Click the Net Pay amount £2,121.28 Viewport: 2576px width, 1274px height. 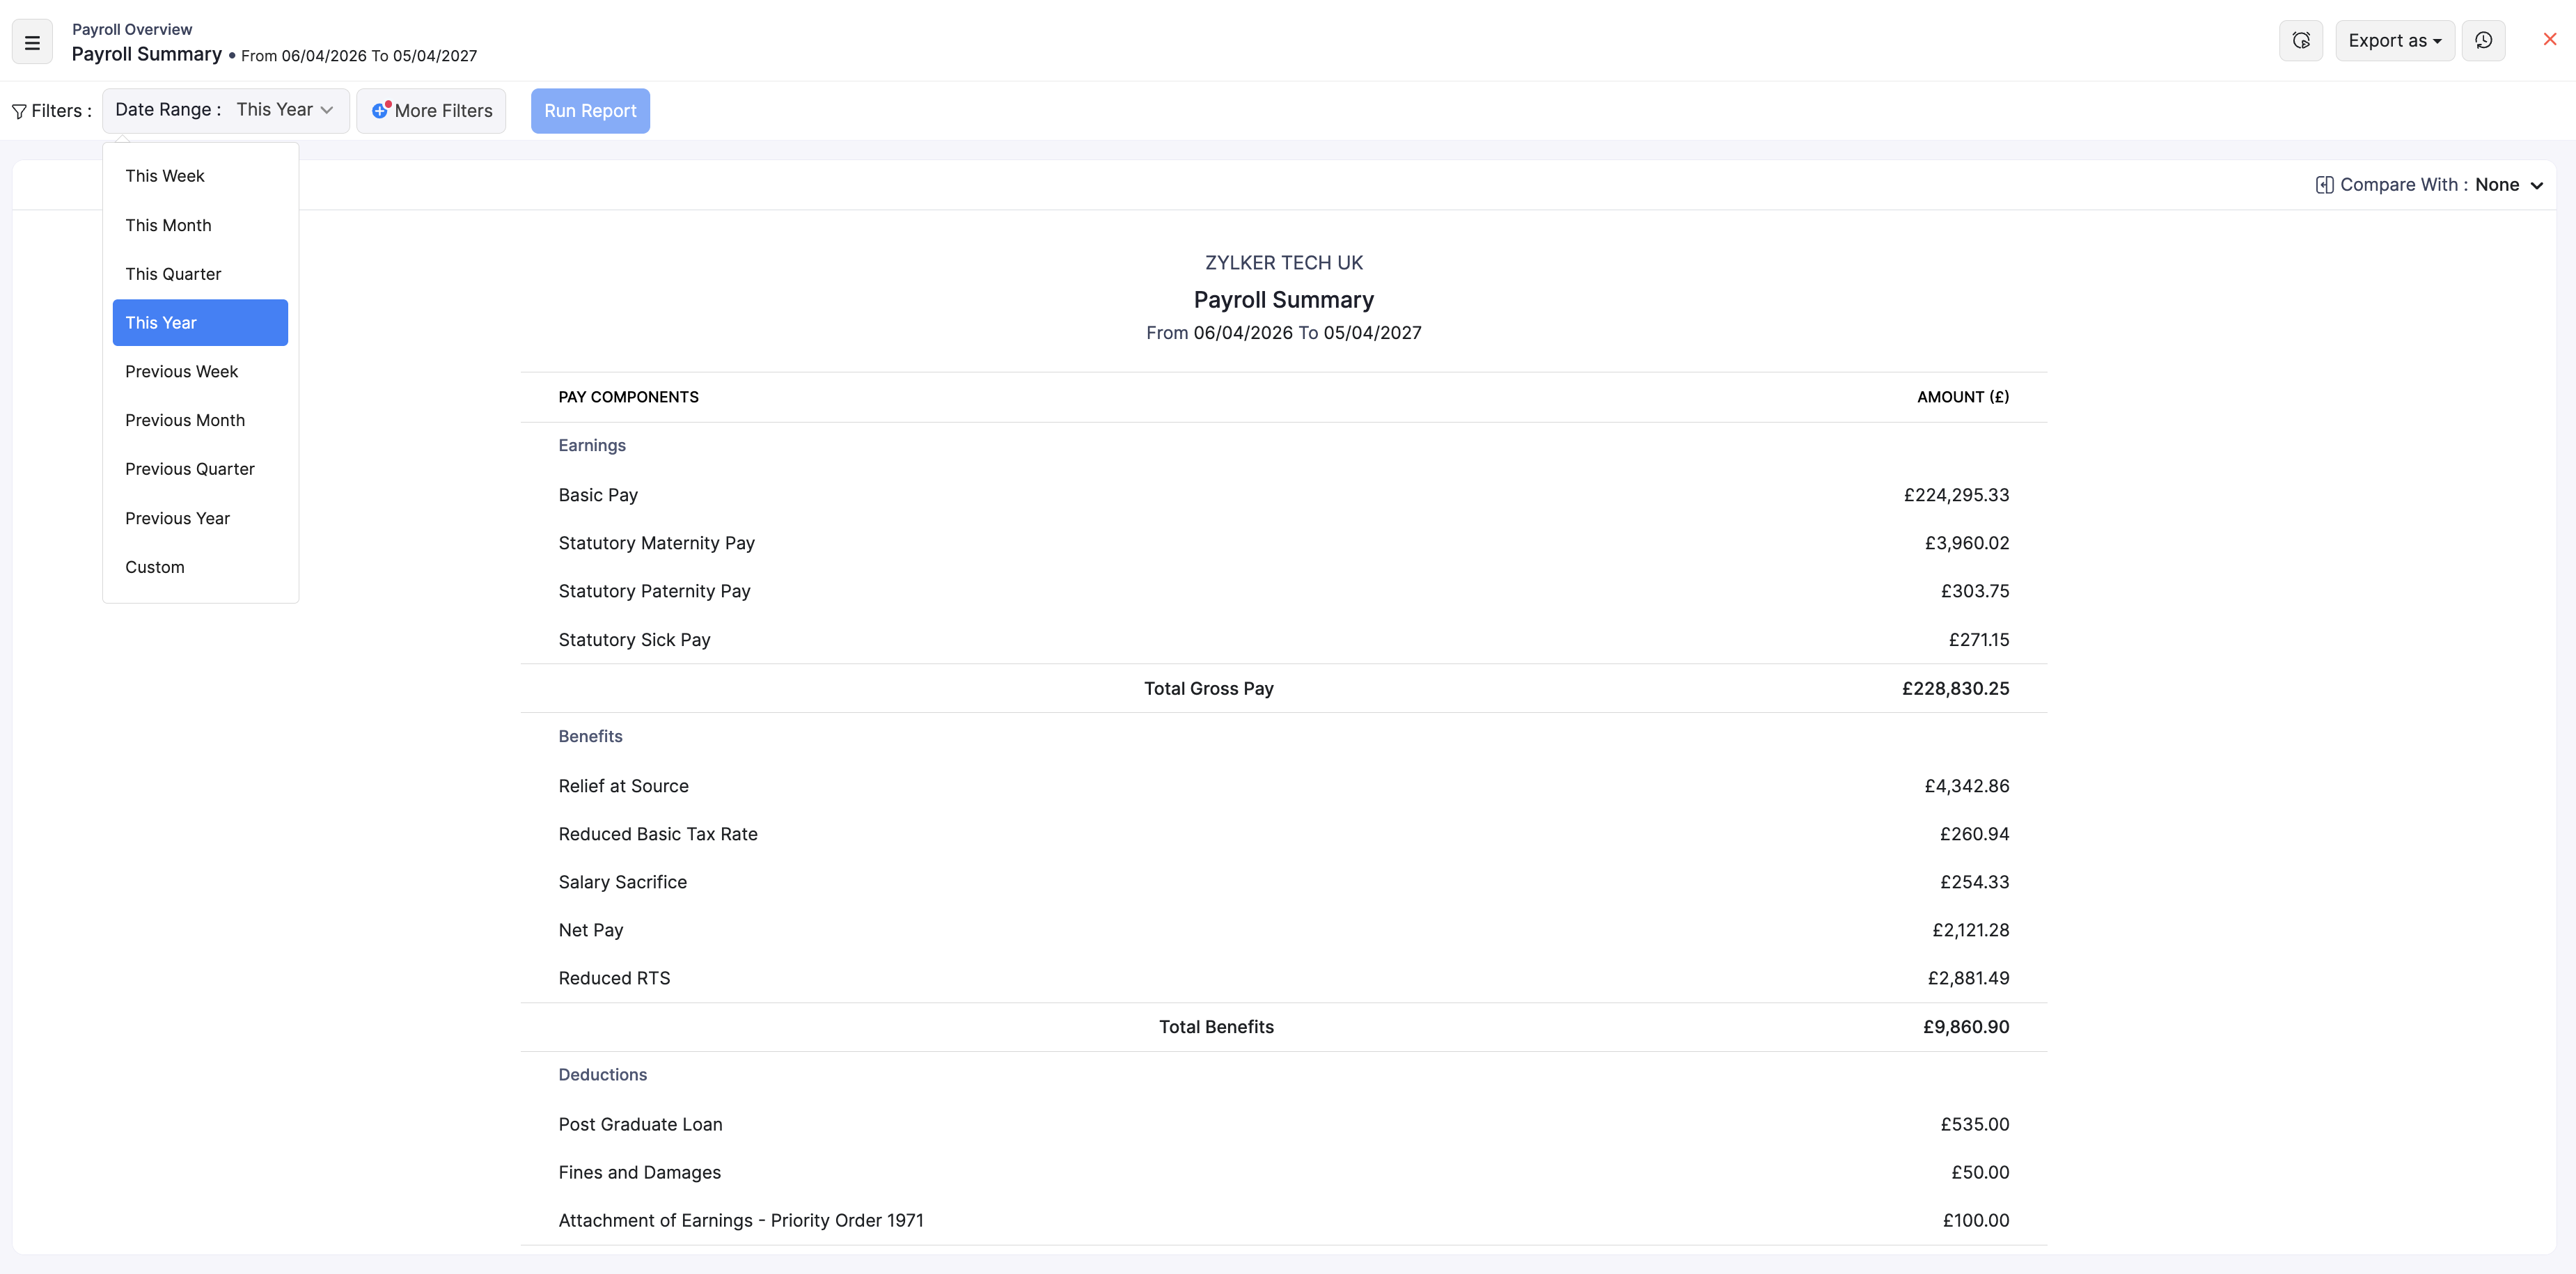click(1970, 930)
